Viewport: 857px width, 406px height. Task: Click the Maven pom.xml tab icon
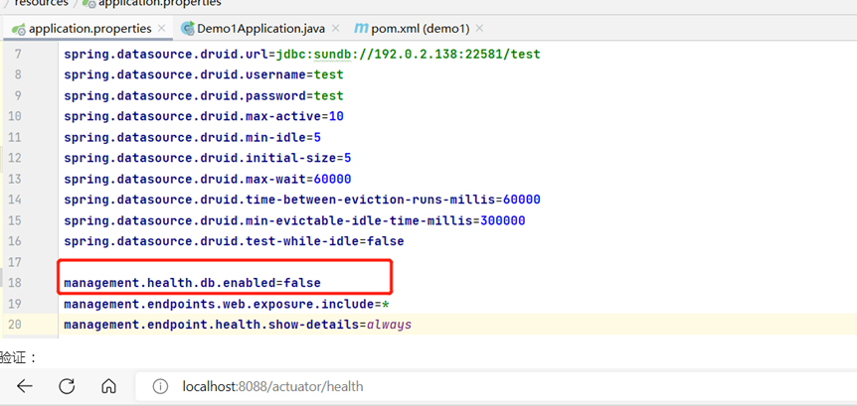click(361, 29)
